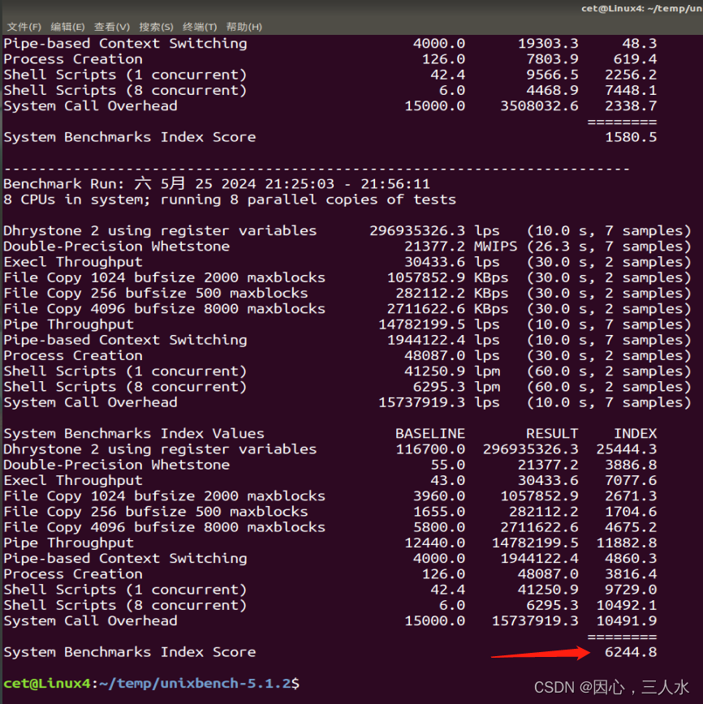The image size is (703, 704).
Task: Click File Copy 4096 index 4675.2
Action: click(x=631, y=527)
